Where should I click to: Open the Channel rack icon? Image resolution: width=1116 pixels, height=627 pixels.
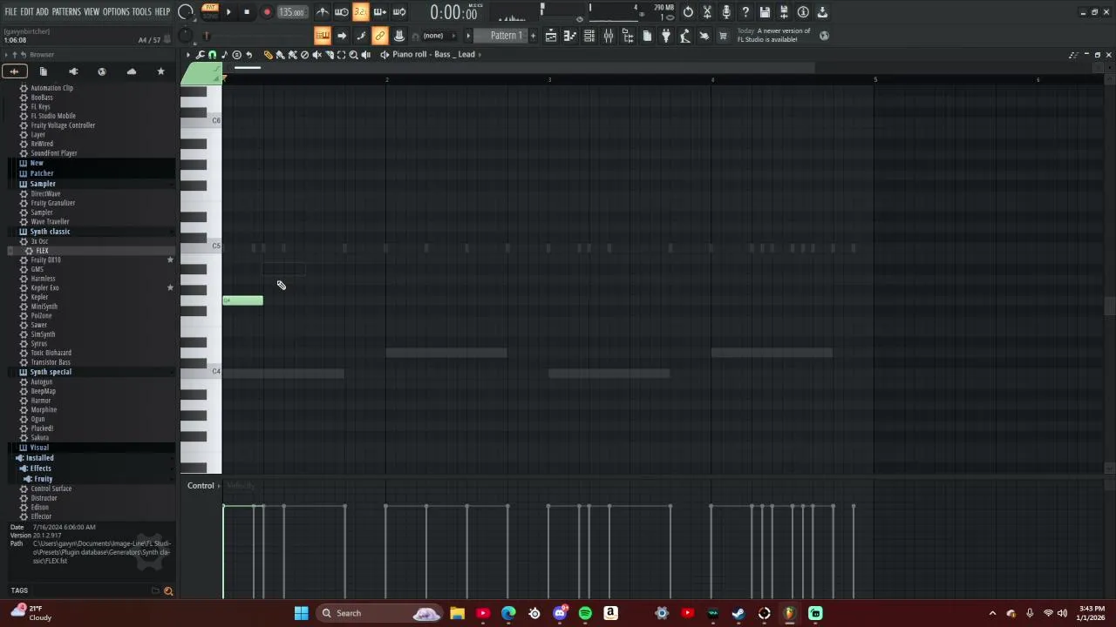pyautogui.click(x=589, y=36)
